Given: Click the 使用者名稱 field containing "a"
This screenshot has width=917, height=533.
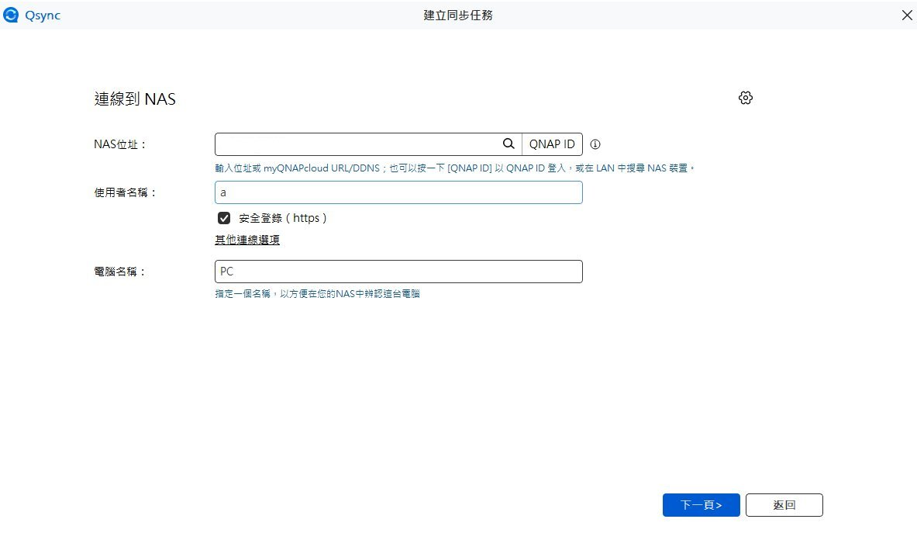Looking at the screenshot, I should [398, 192].
